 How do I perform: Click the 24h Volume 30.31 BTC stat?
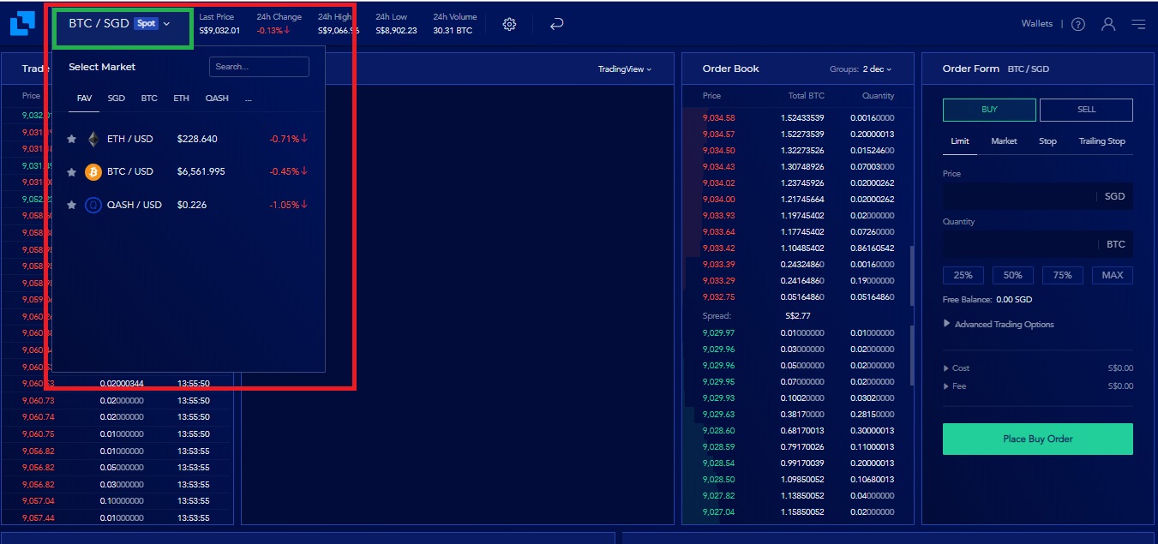click(x=453, y=24)
